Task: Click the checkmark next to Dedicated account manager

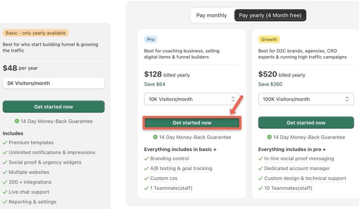Action: 260,169
